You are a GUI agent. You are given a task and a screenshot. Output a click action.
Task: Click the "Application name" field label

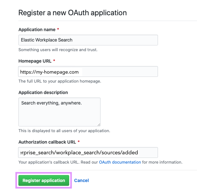click(x=37, y=30)
